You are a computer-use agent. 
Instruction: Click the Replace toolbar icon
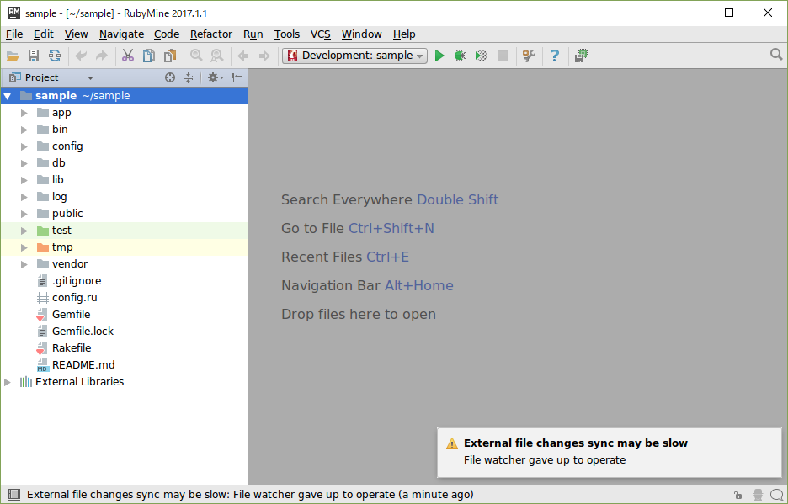[217, 56]
